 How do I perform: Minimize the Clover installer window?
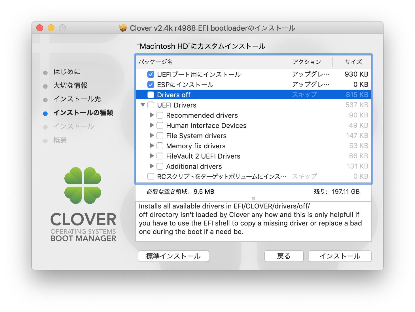pos(51,28)
